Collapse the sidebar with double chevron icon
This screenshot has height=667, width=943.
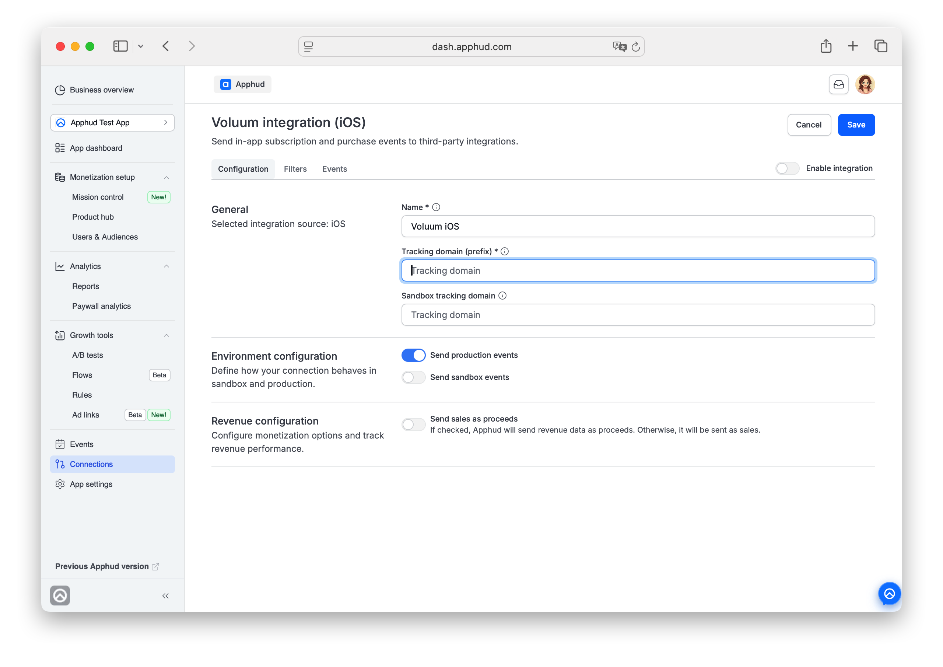pyautogui.click(x=165, y=596)
